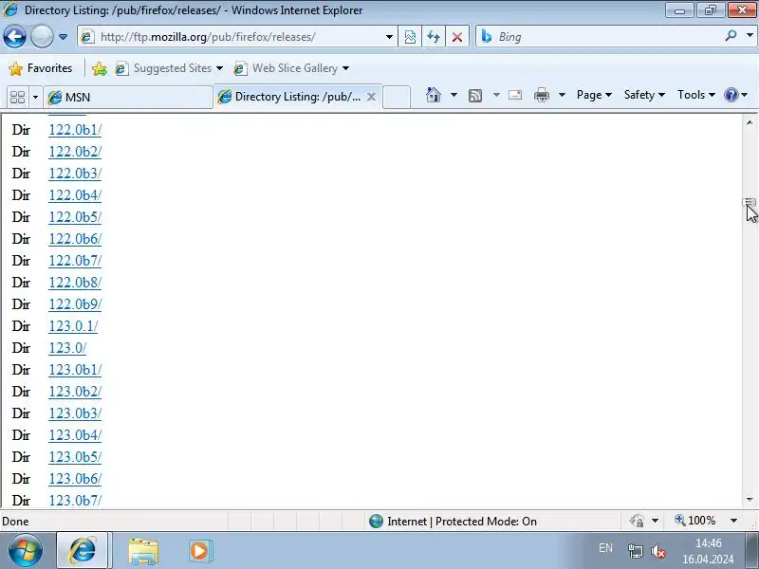
Task: Open the 122.0b3/ directory link
Action: click(75, 174)
